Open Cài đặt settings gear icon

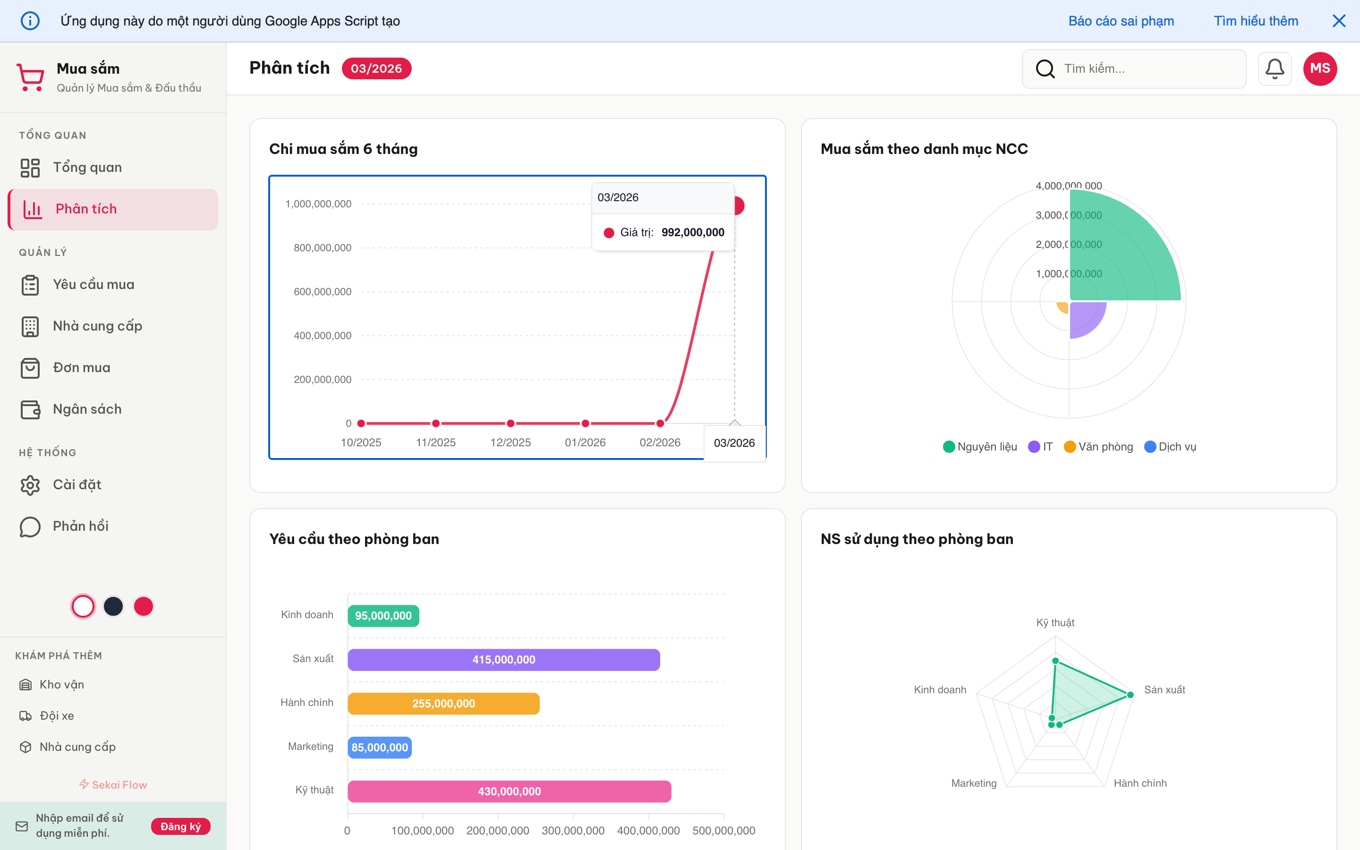pyautogui.click(x=30, y=484)
